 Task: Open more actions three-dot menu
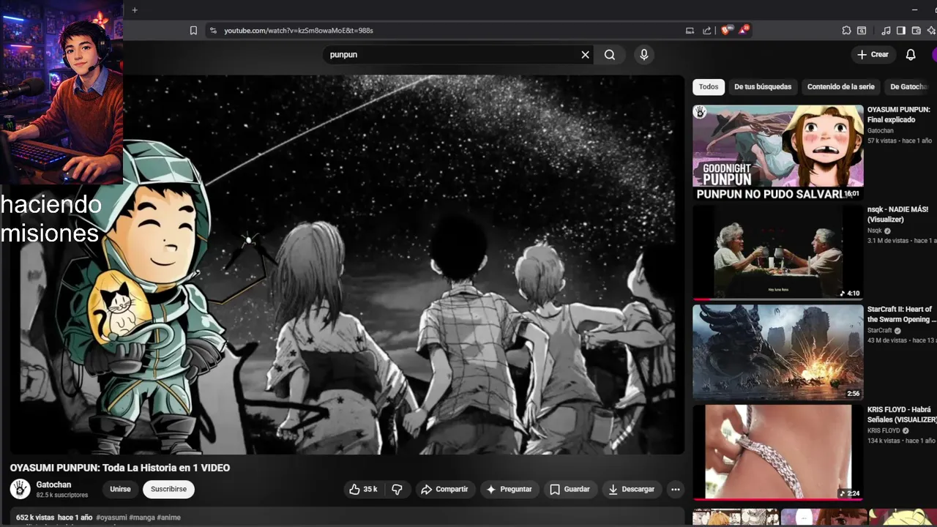[x=676, y=489]
